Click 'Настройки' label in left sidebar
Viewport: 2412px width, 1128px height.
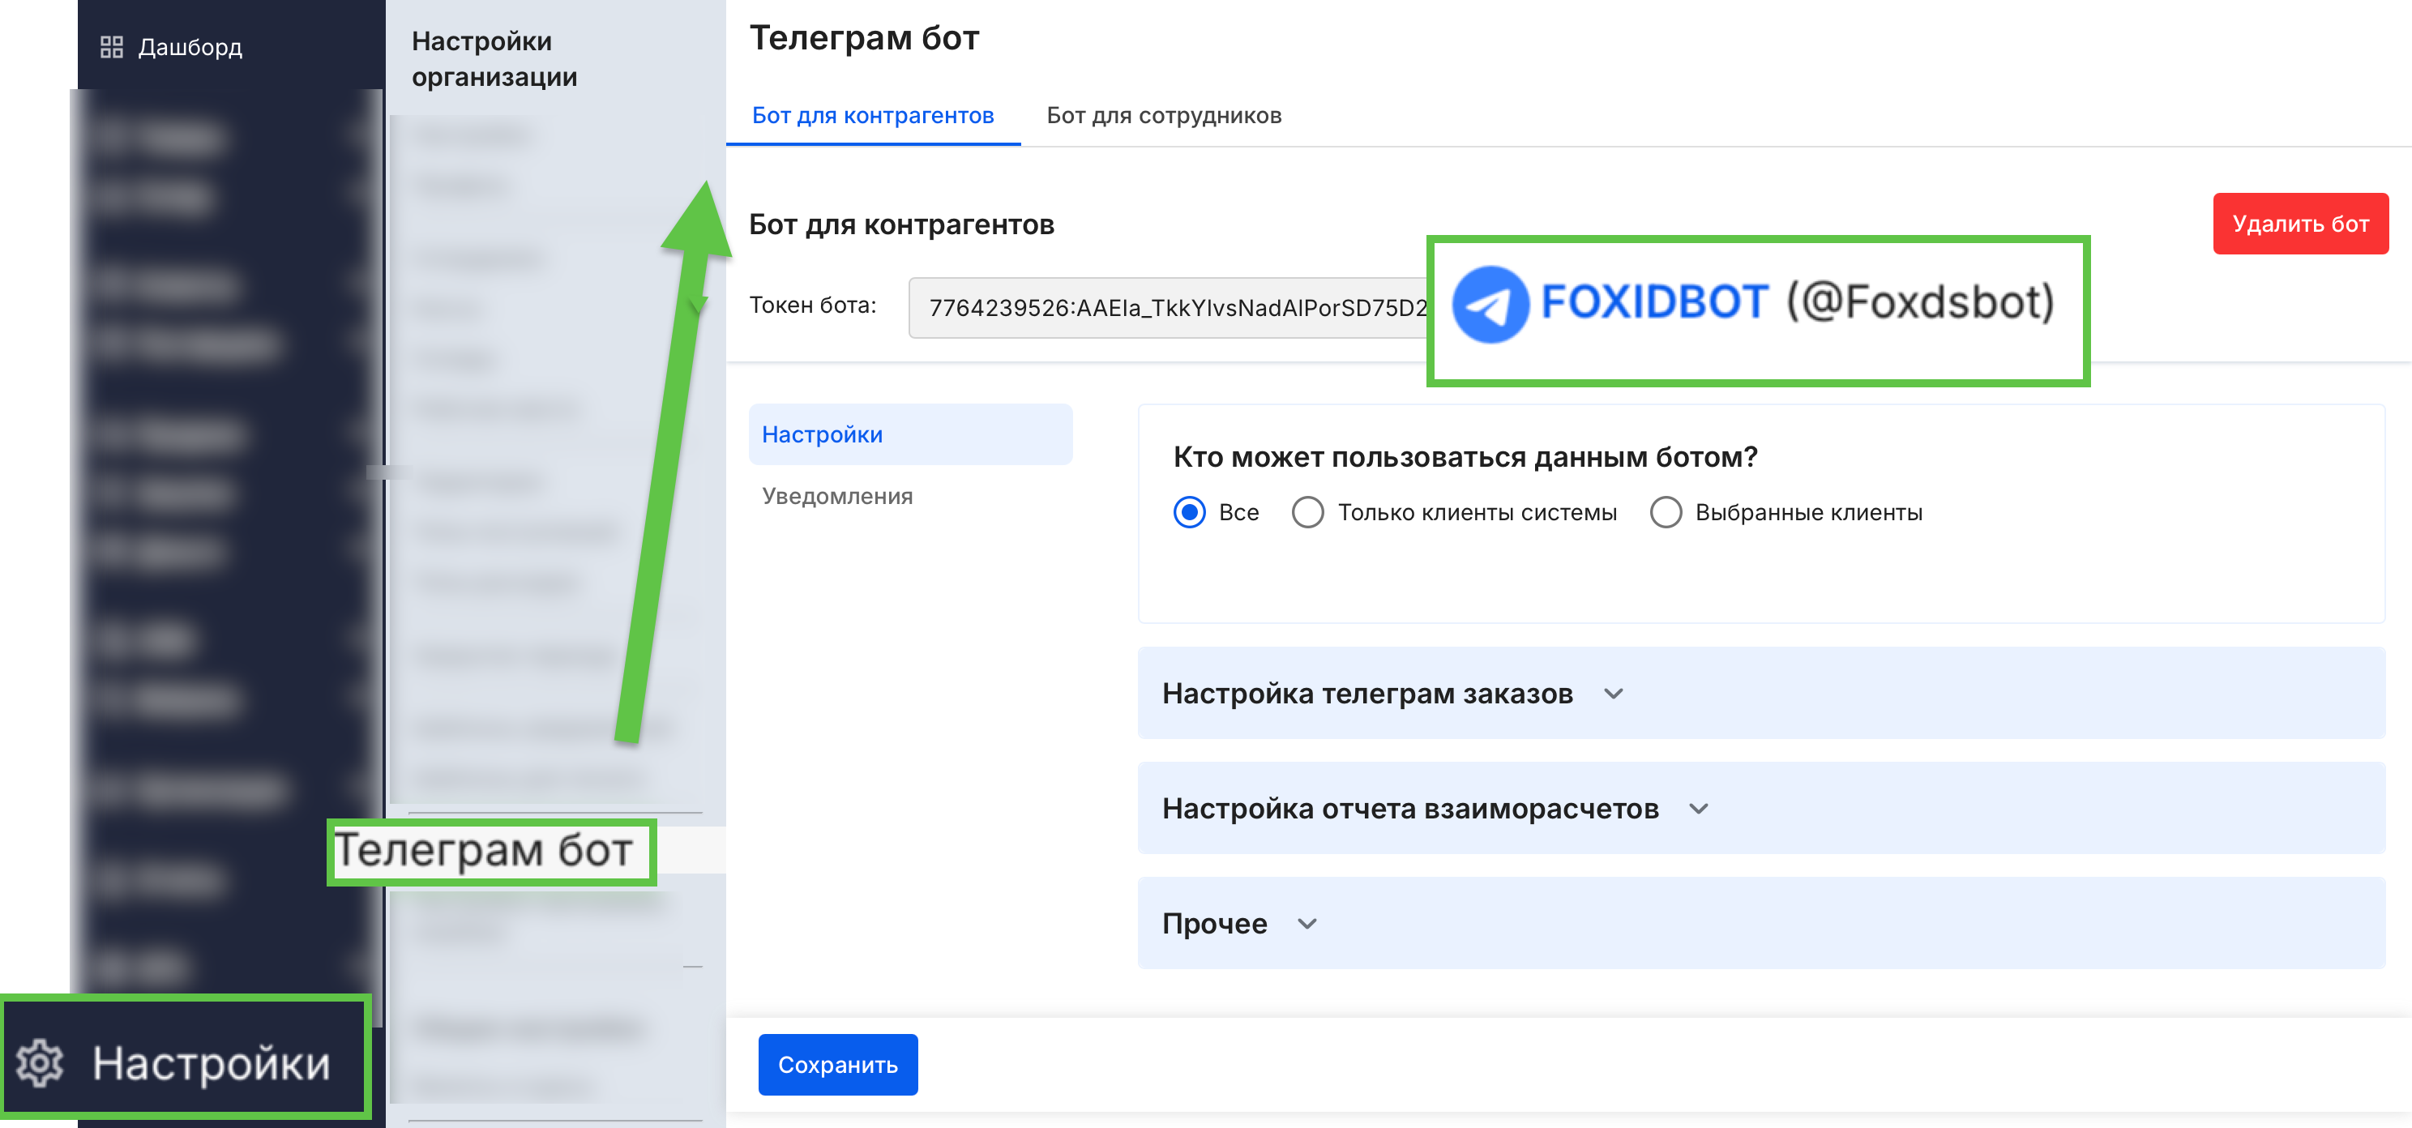click(x=212, y=1062)
